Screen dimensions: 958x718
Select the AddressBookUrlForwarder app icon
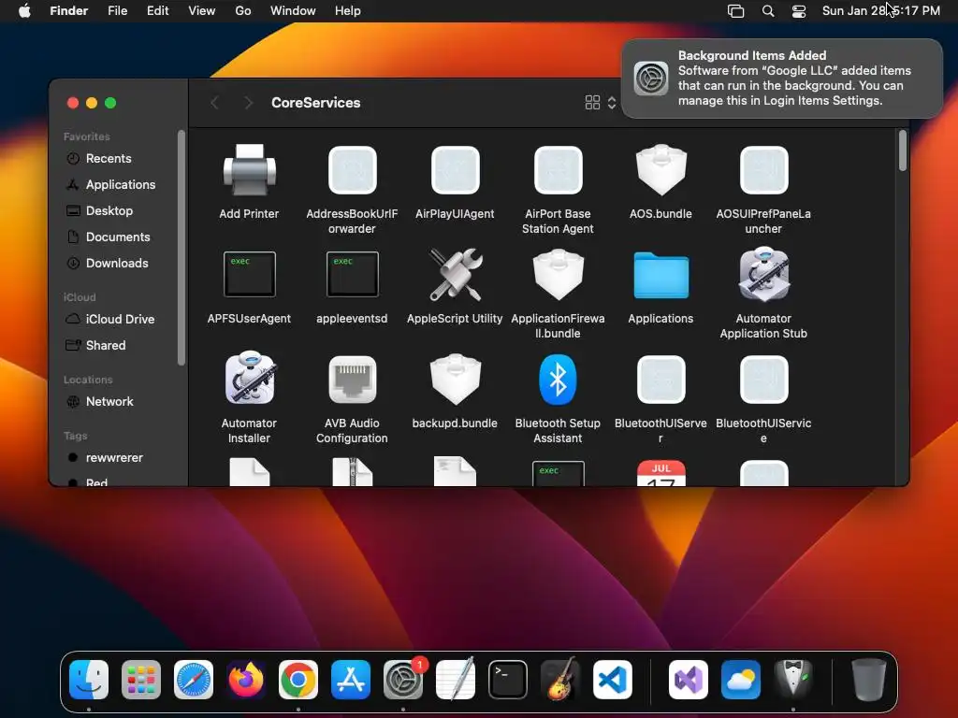352,170
